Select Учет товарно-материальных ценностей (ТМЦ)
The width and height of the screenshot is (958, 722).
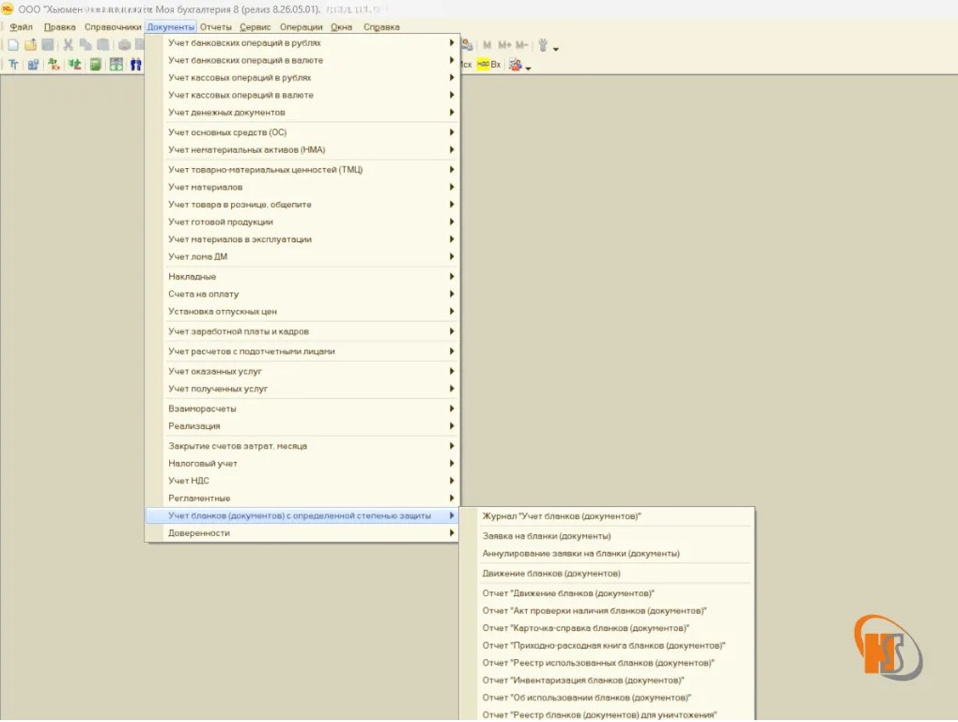pos(302,169)
